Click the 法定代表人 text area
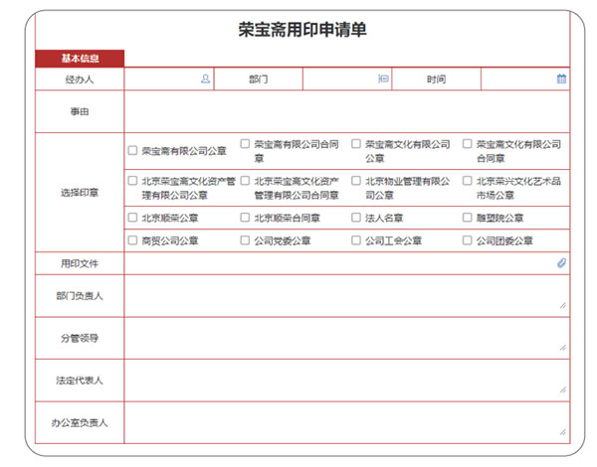The width and height of the screenshot is (597, 467). (x=347, y=381)
